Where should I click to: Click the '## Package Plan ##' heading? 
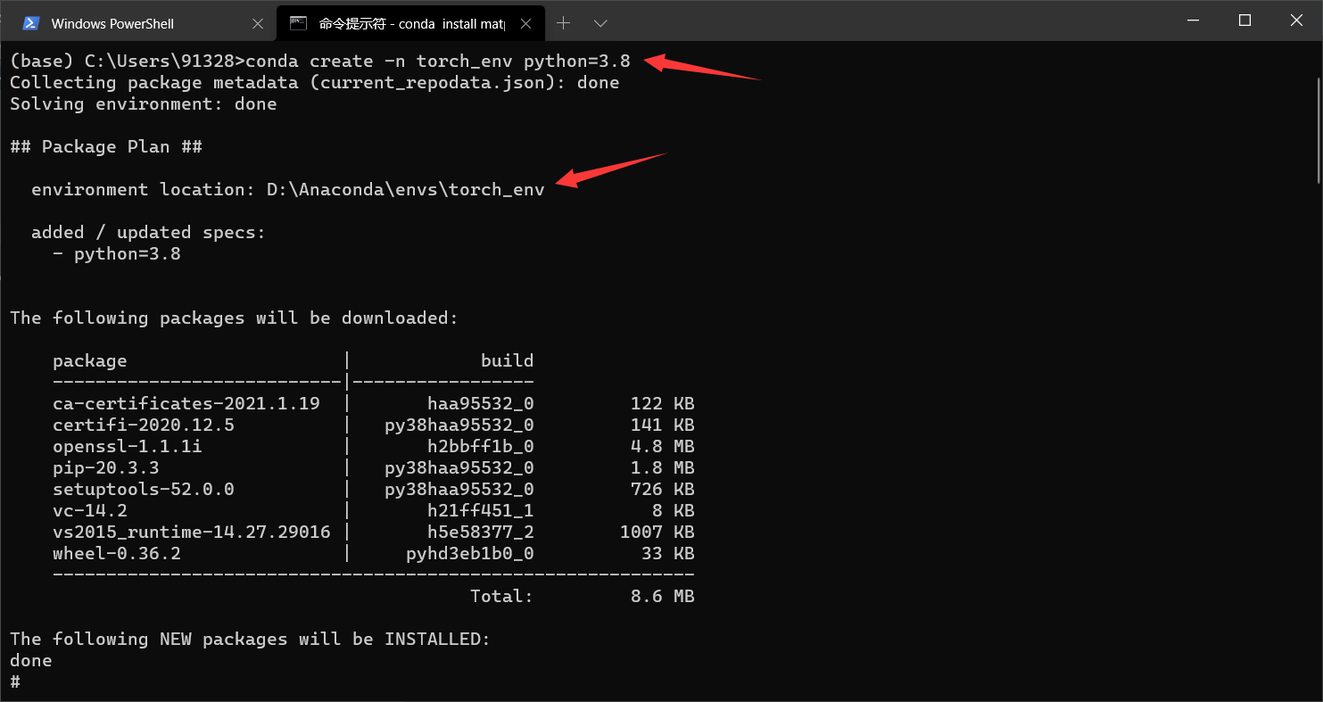[x=106, y=147]
